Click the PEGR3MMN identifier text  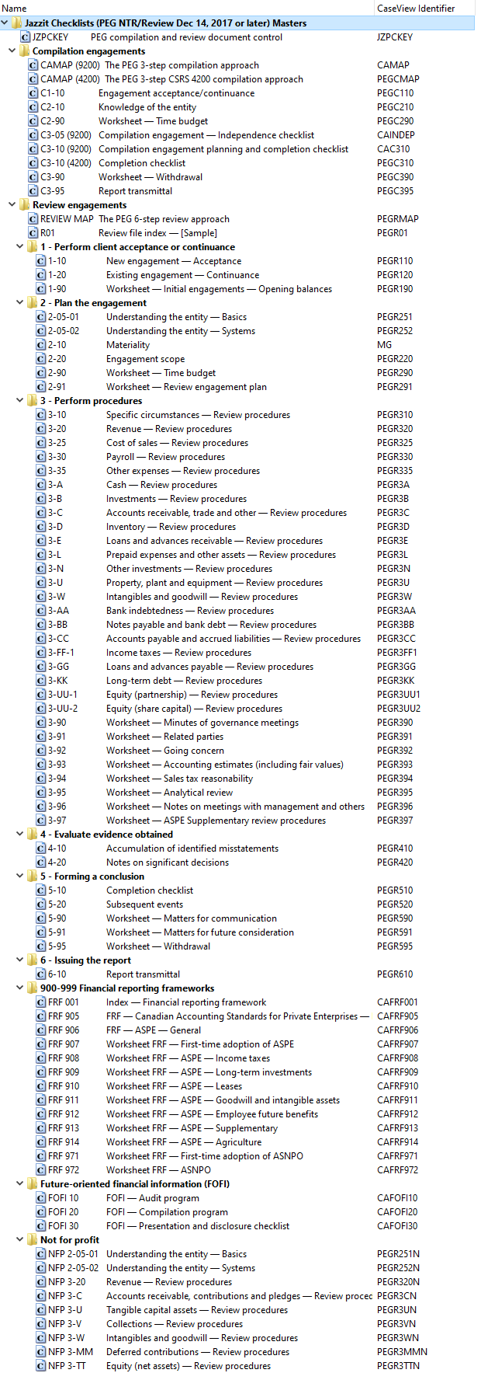coord(402,1352)
